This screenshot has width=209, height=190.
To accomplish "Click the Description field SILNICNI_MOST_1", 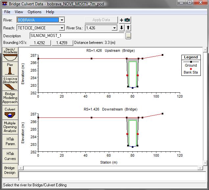I will click(77, 36).
